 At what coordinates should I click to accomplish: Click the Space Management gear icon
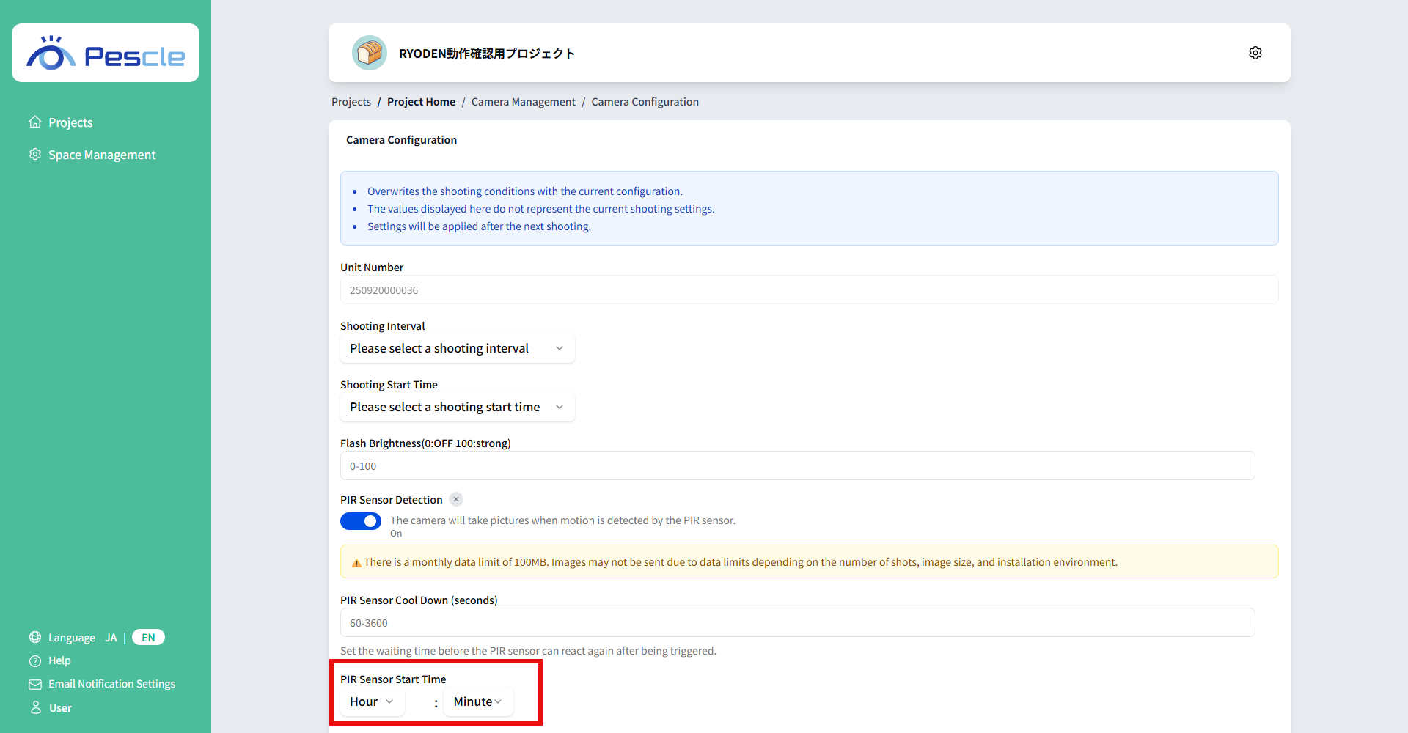35,154
